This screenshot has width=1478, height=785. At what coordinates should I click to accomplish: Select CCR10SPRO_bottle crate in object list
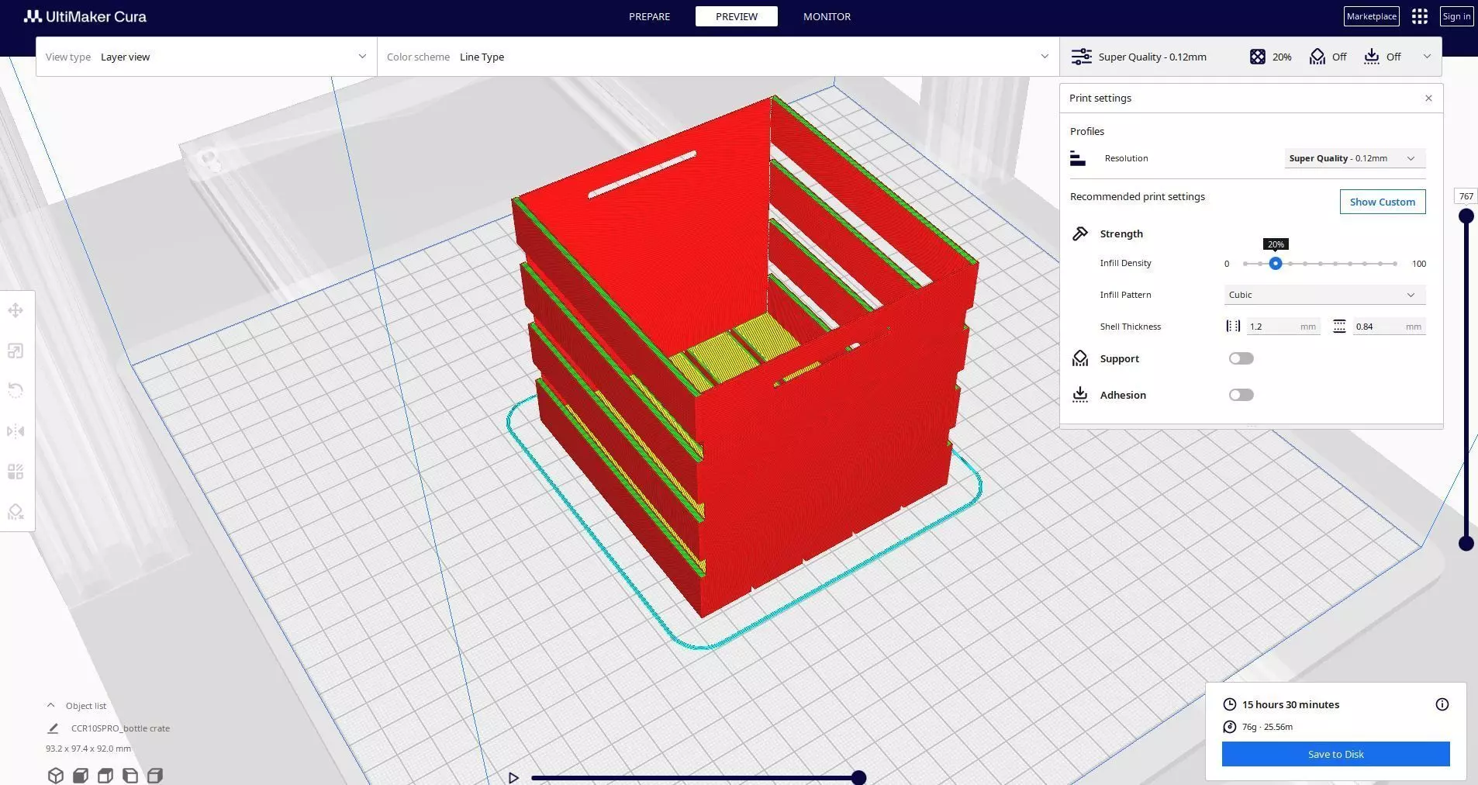(120, 728)
